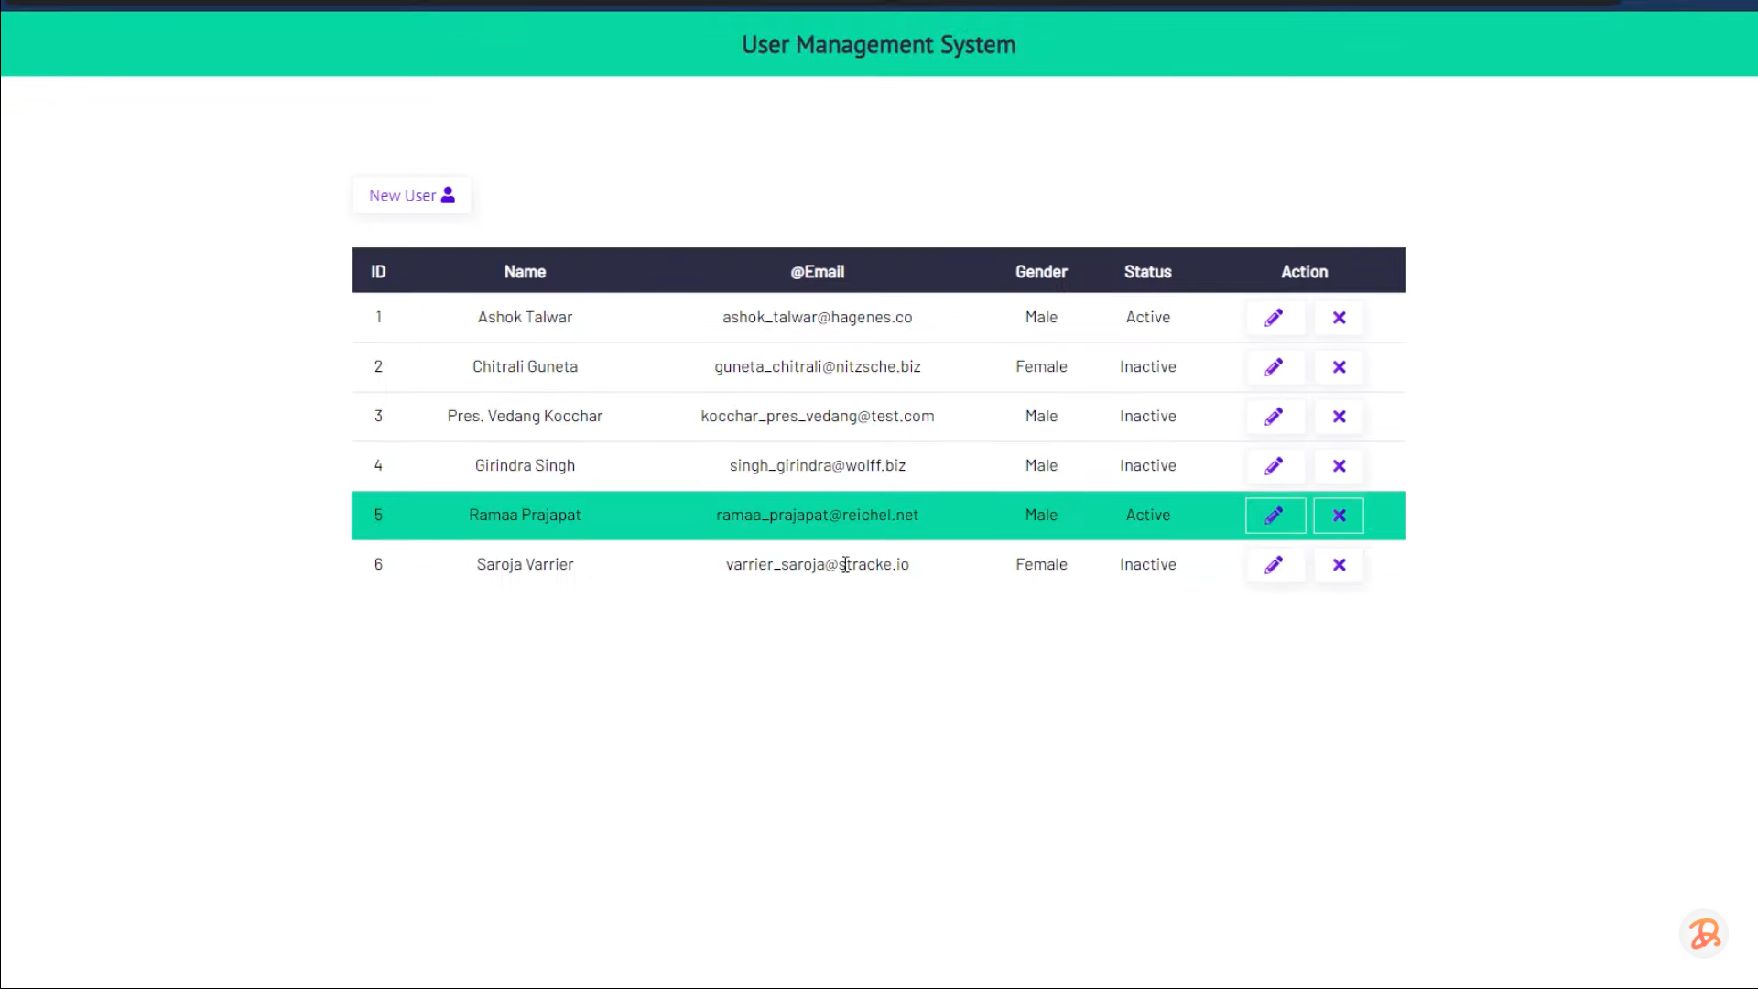
Task: Click the Inactive status for Girindra Singh
Action: point(1147,465)
